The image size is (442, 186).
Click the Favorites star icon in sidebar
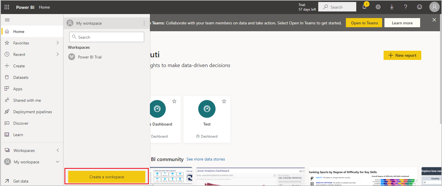(7, 43)
